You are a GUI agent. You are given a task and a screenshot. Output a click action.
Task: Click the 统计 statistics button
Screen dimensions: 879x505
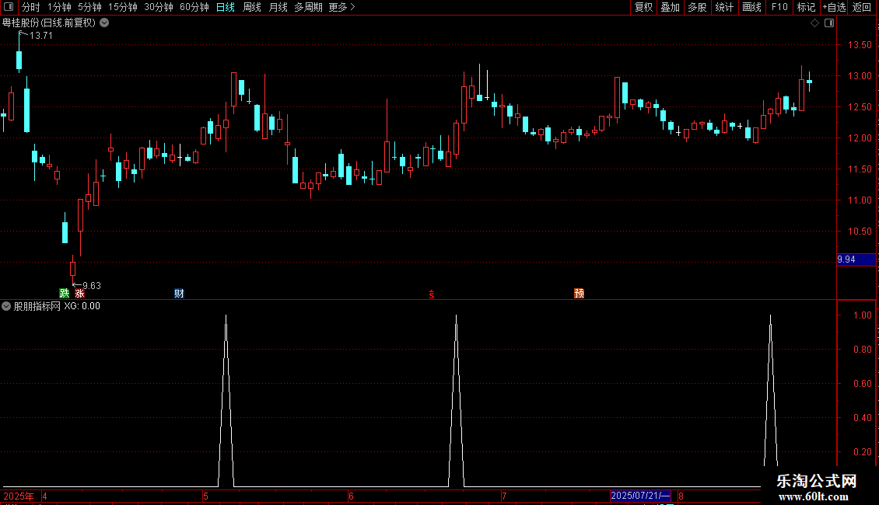tap(724, 7)
